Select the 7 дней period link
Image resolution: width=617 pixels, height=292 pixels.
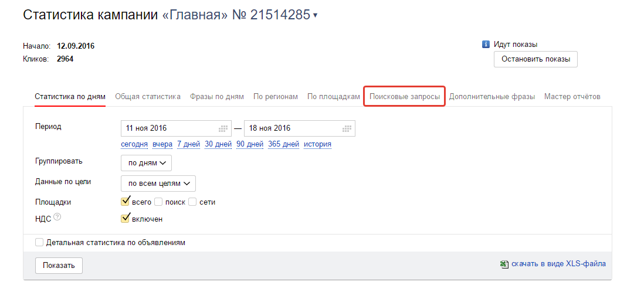click(188, 144)
